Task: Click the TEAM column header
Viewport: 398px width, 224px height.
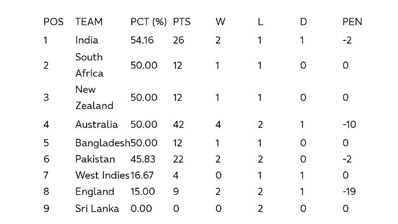Action: coord(89,22)
